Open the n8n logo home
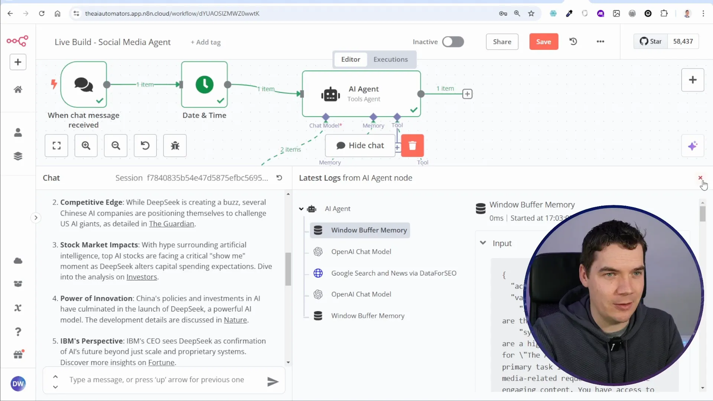Viewport: 713px width, 401px height. click(17, 41)
